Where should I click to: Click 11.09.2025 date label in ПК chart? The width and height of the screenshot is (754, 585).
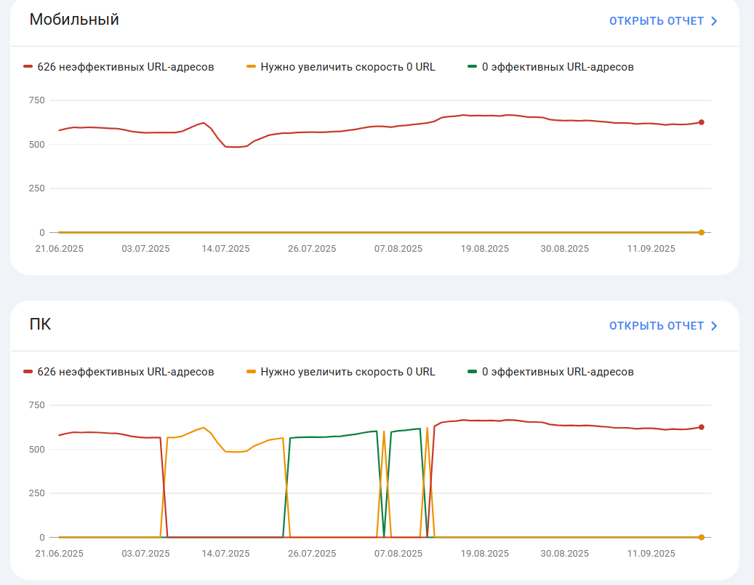pos(651,554)
